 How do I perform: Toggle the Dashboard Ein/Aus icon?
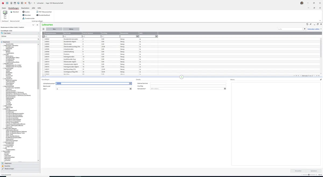click(x=5, y=14)
